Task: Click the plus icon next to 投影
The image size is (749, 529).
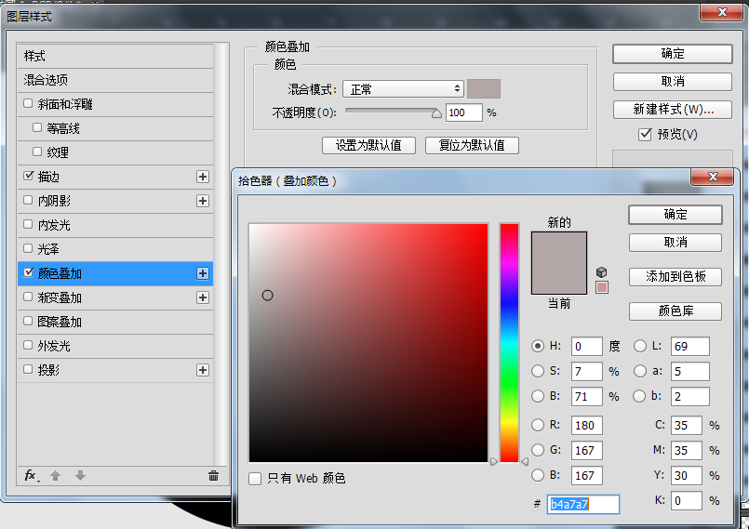Action: pos(203,370)
